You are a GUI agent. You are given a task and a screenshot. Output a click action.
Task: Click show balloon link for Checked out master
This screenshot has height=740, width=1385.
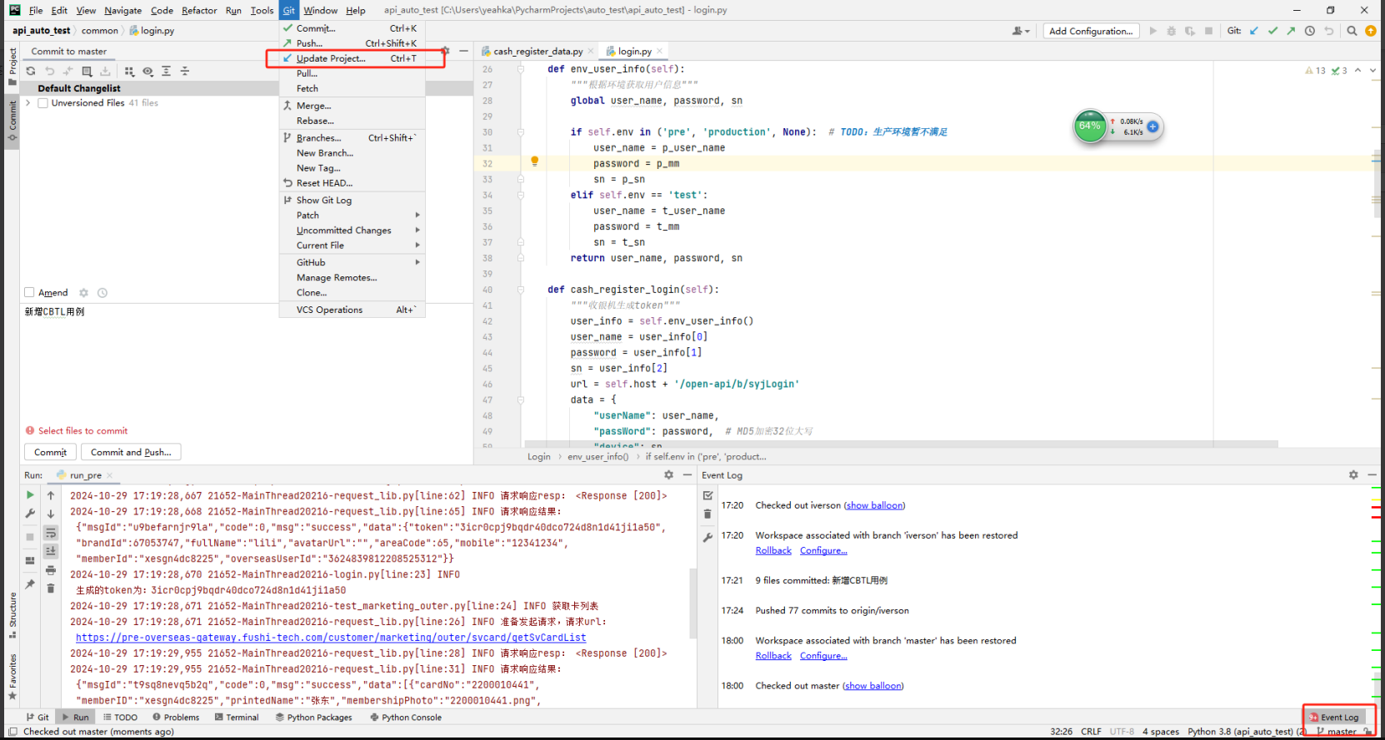coord(873,686)
